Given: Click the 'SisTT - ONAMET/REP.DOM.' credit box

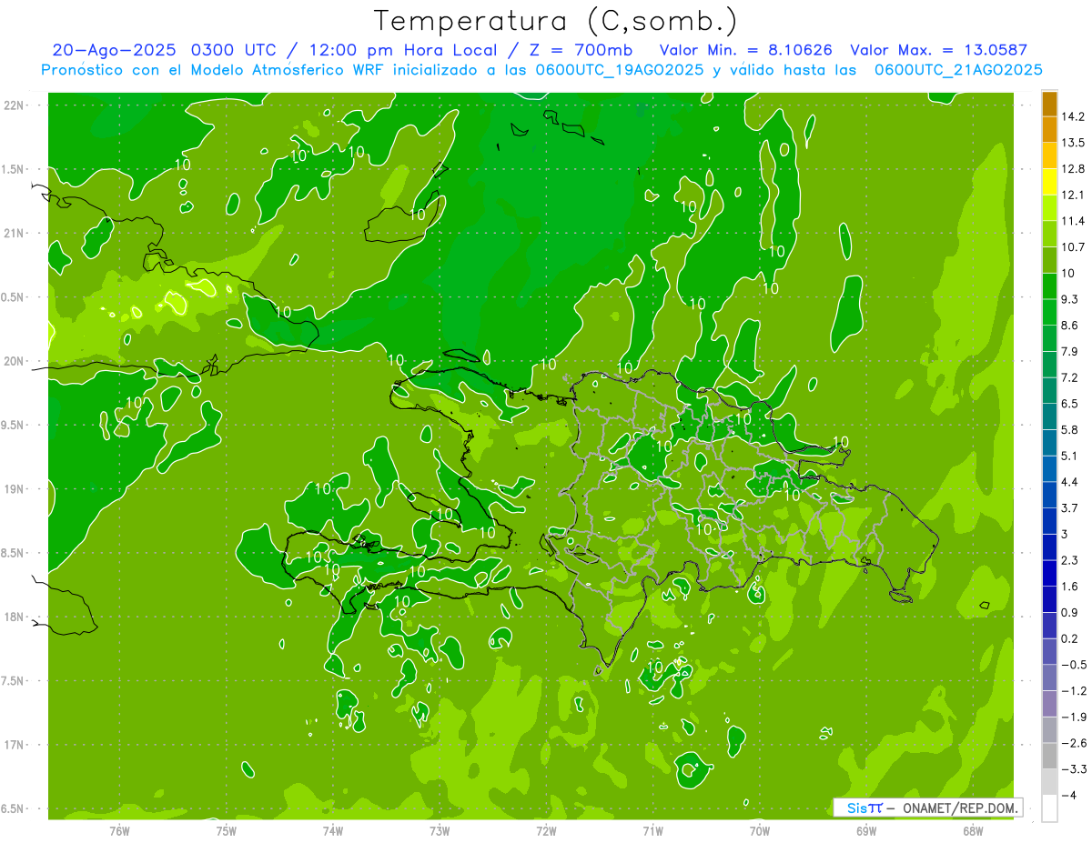Looking at the screenshot, I should [x=927, y=808].
